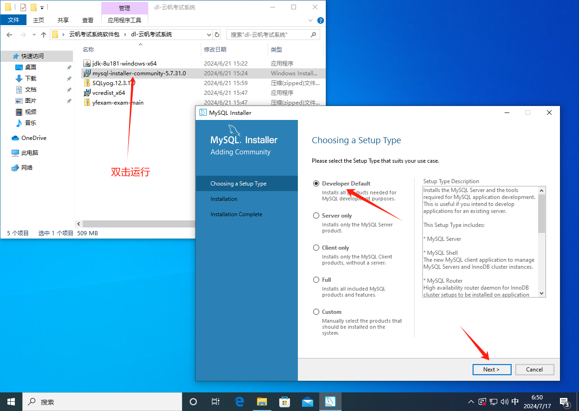Screen dimensions: 579x411
Task: Click the Explorer help question mark icon
Action: click(x=320, y=20)
